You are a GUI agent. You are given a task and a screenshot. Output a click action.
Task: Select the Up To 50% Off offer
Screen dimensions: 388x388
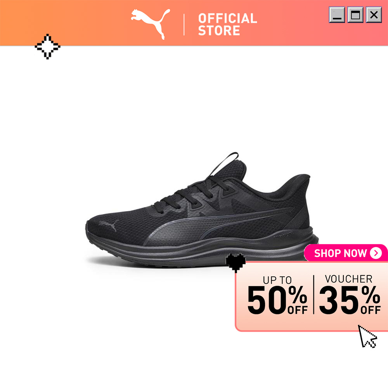tap(277, 295)
